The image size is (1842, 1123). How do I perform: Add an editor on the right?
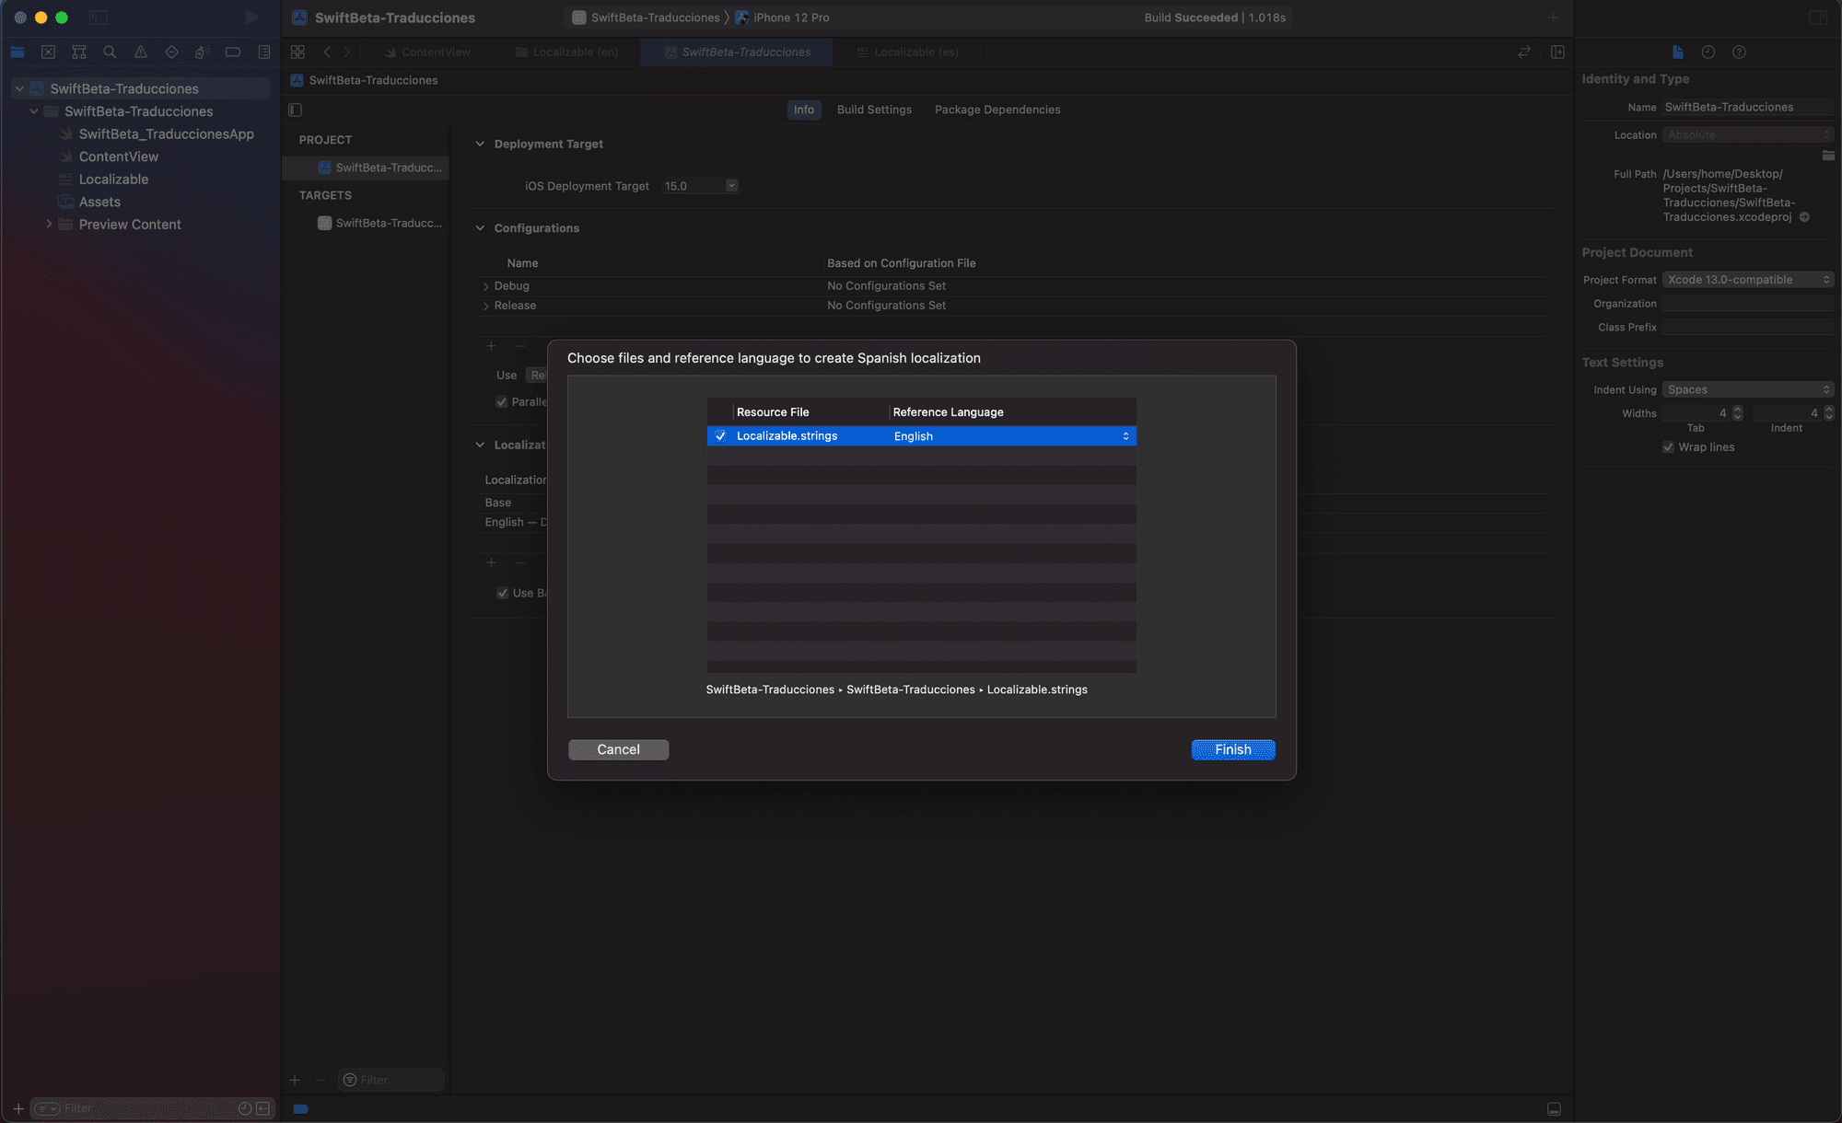1557,52
